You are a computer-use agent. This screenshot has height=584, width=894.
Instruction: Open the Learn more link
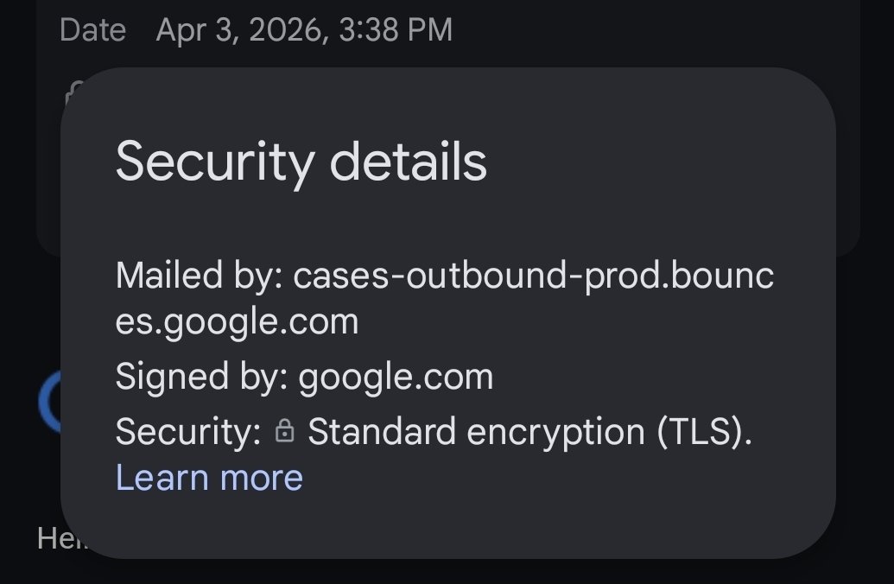click(209, 478)
